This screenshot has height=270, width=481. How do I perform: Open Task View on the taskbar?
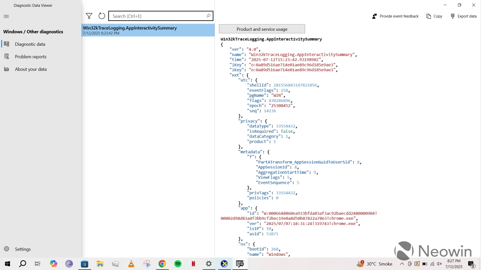[x=38, y=264]
